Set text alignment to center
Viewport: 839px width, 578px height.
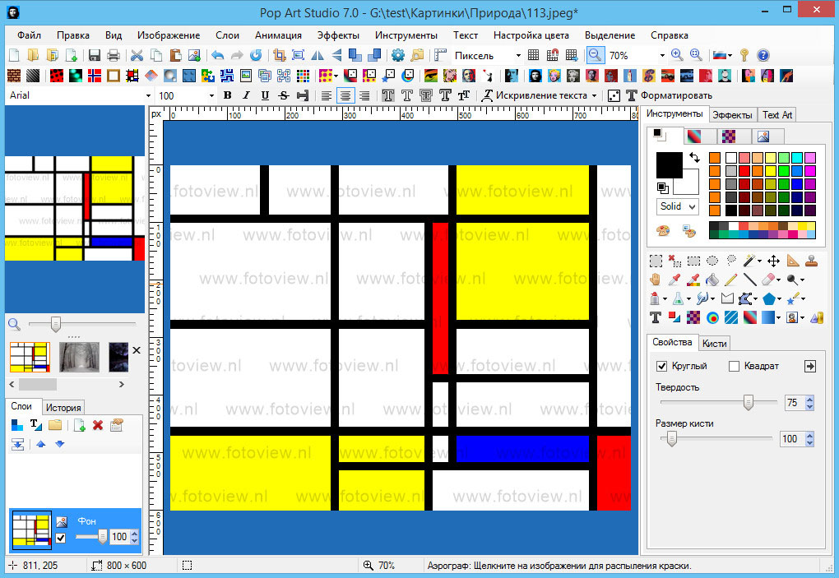(345, 95)
